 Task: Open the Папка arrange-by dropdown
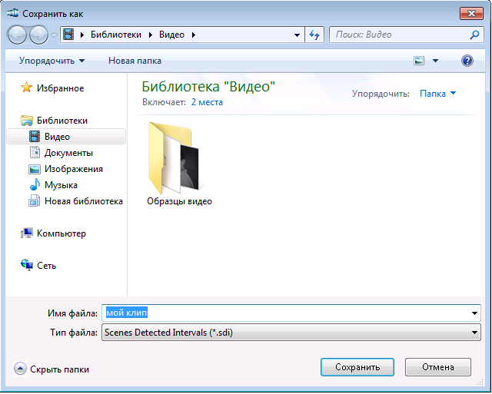437,94
